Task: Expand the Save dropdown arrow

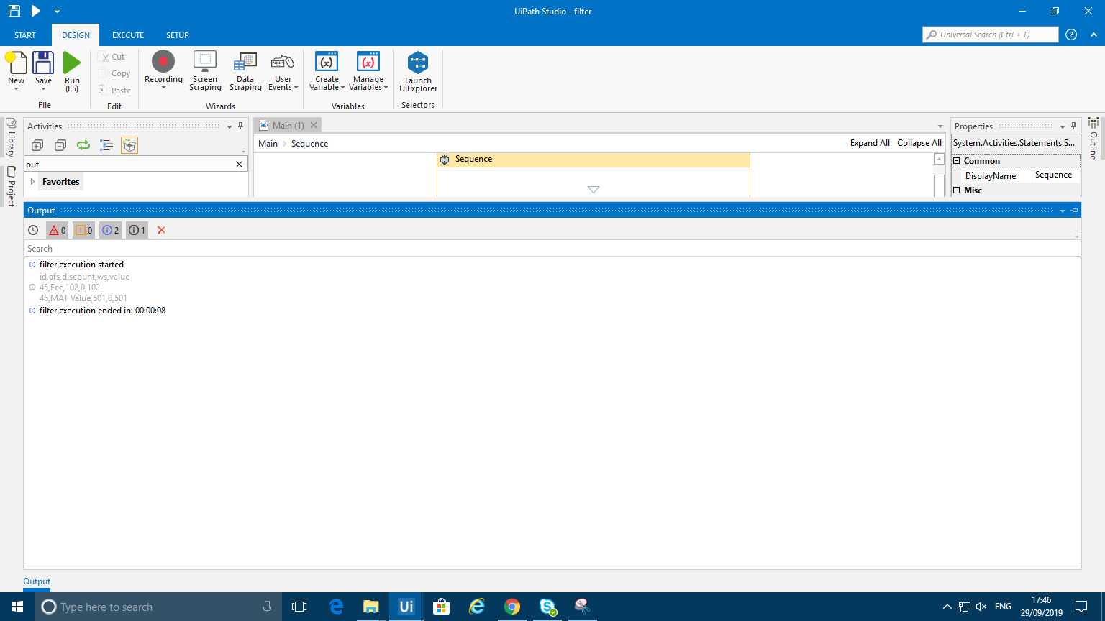Action: click(x=43, y=89)
